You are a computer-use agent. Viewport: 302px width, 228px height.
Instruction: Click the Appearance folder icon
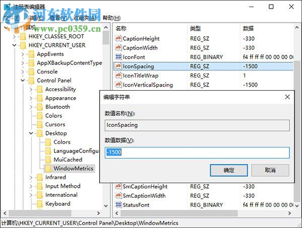tap(40, 98)
